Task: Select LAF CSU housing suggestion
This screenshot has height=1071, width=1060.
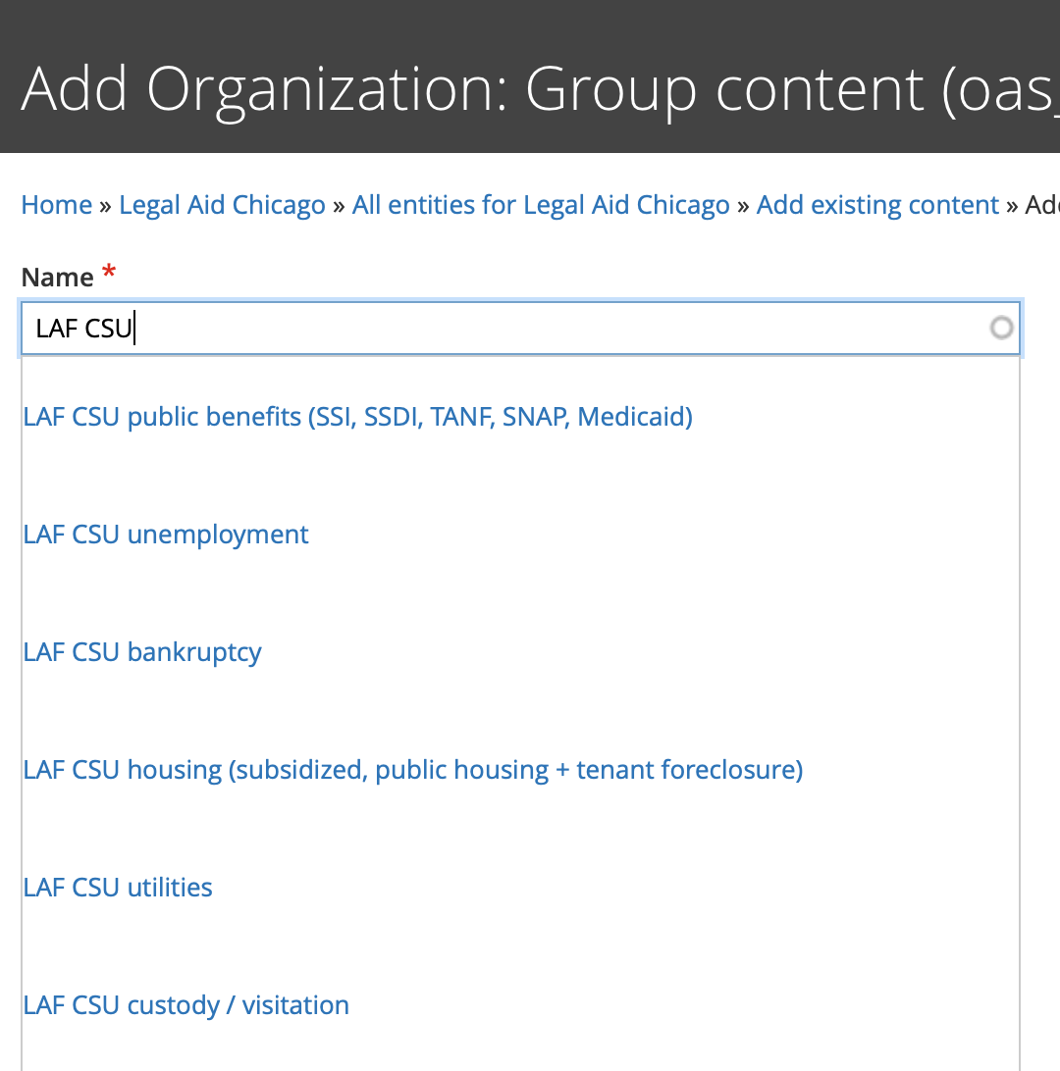Action: 413,770
